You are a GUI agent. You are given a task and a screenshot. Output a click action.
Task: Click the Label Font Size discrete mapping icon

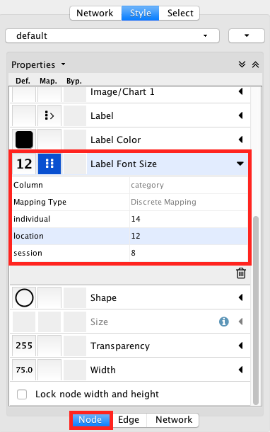tap(49, 164)
